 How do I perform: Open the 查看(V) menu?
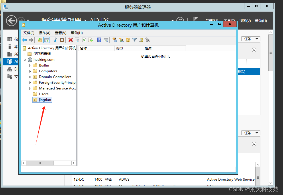click(x=60, y=33)
